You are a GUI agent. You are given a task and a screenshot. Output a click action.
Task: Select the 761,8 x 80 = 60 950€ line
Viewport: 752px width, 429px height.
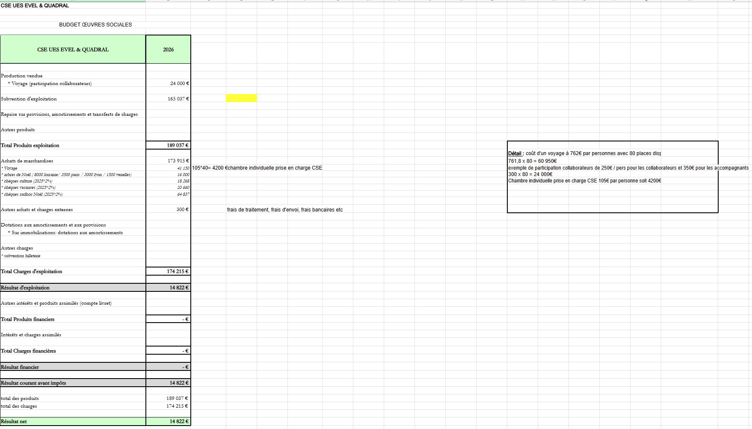coord(532,161)
